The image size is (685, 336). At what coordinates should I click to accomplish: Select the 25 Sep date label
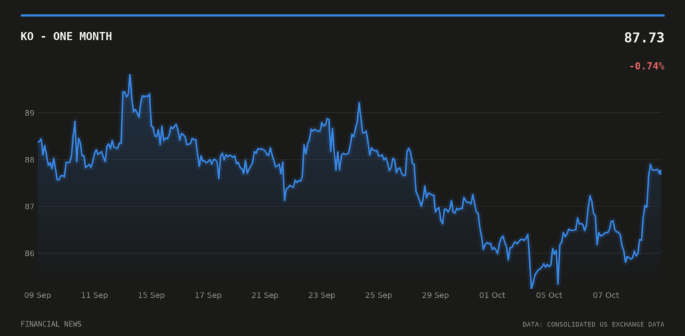[x=379, y=295]
